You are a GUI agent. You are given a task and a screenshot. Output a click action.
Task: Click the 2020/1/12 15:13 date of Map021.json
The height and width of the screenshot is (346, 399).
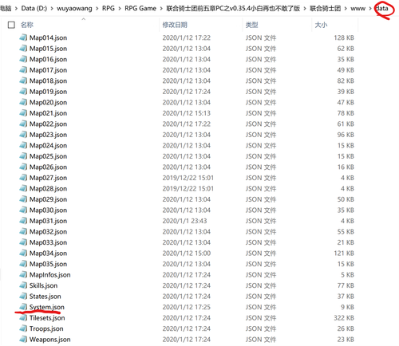[187, 113]
